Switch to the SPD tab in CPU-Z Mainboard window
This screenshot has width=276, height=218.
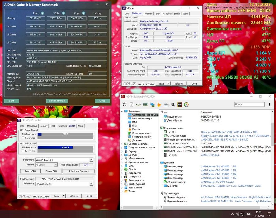[158, 14]
